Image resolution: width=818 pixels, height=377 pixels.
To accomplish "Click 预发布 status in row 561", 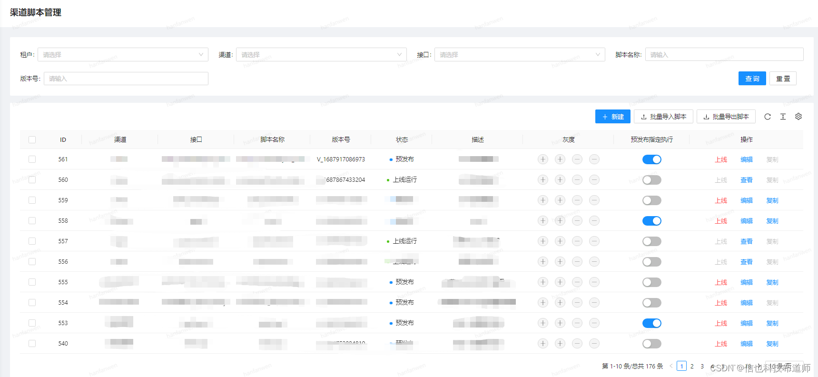I will [x=404, y=159].
